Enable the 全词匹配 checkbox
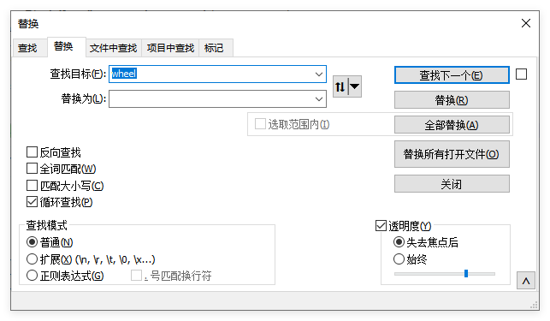This screenshot has height=321, width=550. (32, 169)
